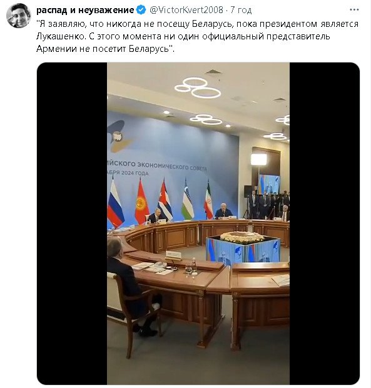Viewport: 371px width, 388px height.
Task: Click the left black letterbox area of the video
Action: 72,224
